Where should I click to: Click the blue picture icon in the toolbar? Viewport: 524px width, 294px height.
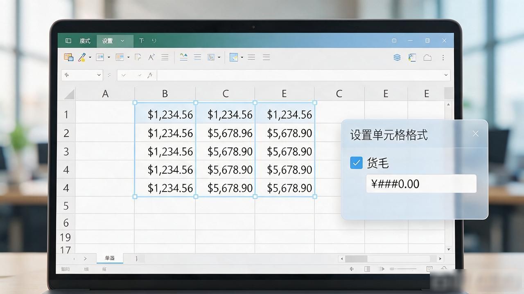point(234,57)
